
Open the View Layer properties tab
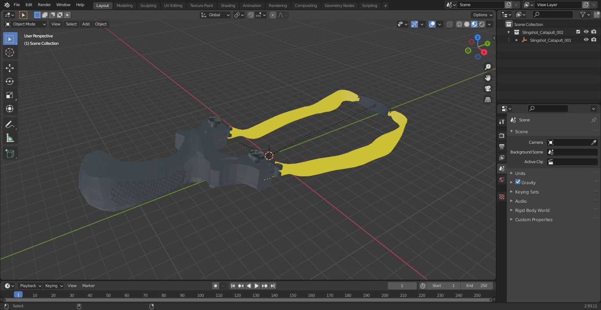[x=502, y=157]
